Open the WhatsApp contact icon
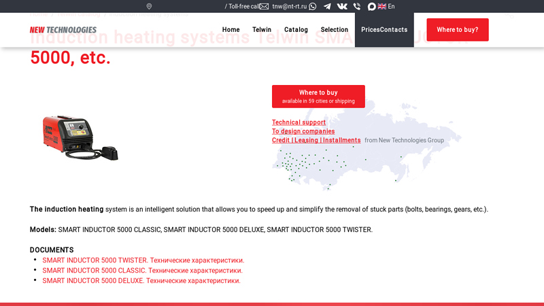 (313, 6)
